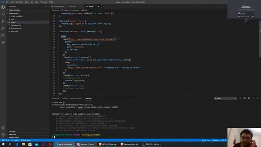The width and height of the screenshot is (261, 147).
Task: Click Ln Col cursor position indicator
Action: coord(206,140)
